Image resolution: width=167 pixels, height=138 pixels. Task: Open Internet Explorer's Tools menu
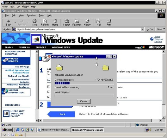(x=41, y=16)
